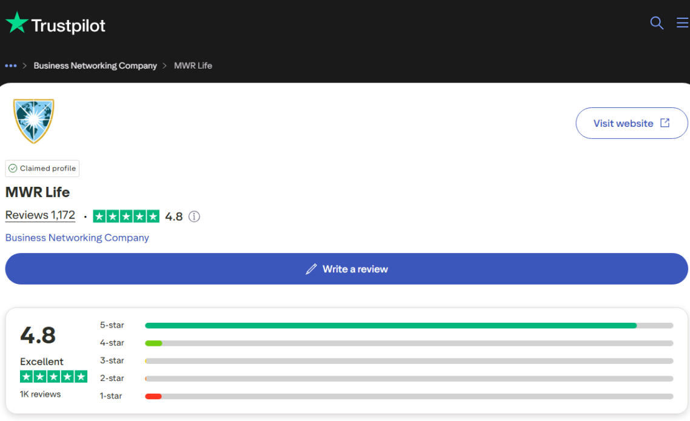Viewport: 690px width, 421px height.
Task: Open the Reviews 1,172 link
Action: (40, 215)
